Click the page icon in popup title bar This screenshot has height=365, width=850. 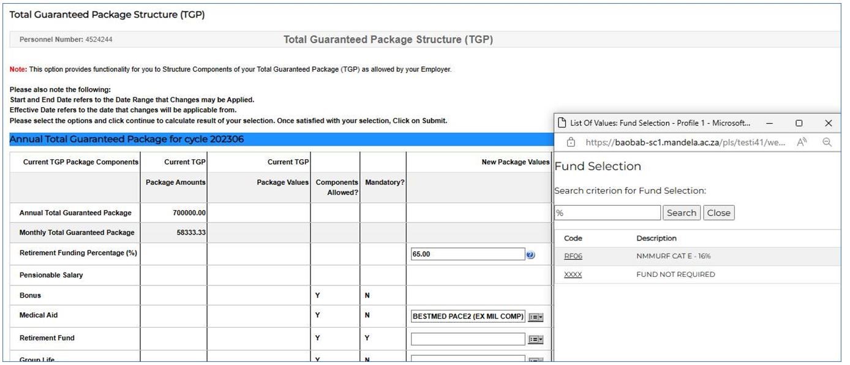coord(561,123)
